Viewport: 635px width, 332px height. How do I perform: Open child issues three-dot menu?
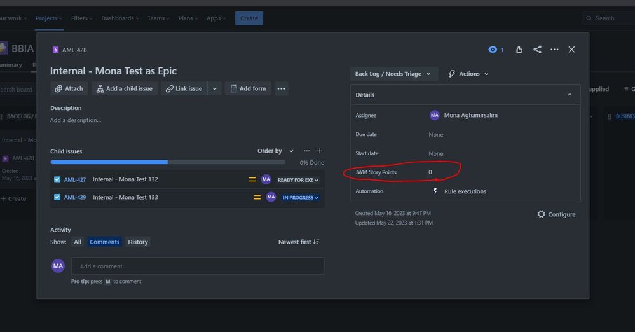click(307, 151)
